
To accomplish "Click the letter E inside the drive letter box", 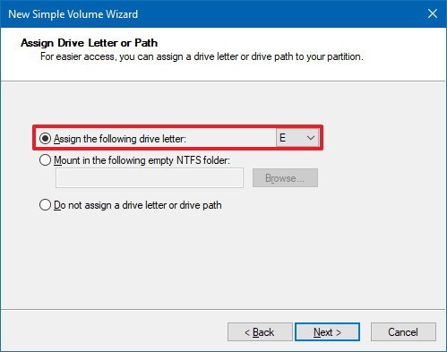I will [282, 138].
